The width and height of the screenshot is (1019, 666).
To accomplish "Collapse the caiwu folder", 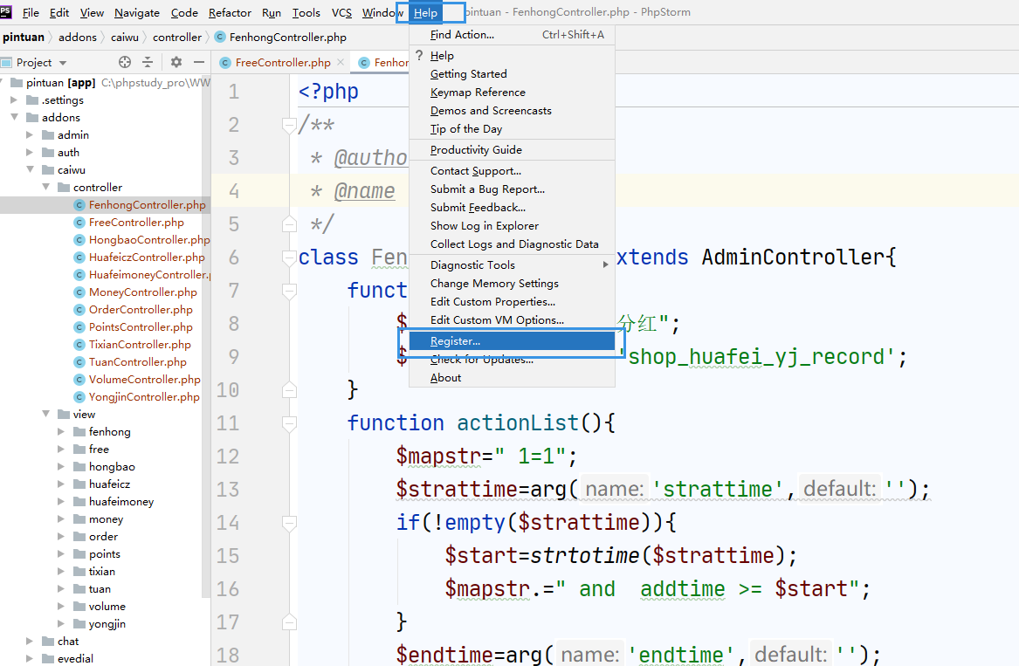I will coord(29,169).
